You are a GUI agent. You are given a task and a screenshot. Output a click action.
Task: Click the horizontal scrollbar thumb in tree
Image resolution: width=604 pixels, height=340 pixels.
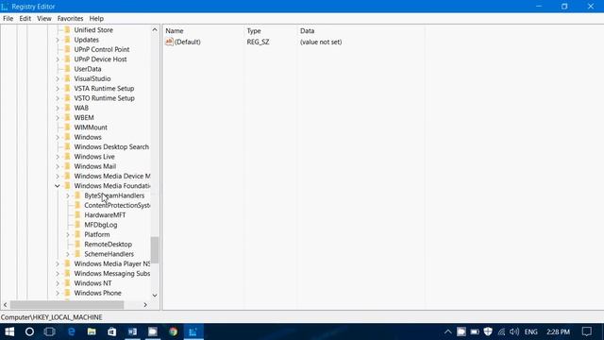pyautogui.click(x=67, y=305)
